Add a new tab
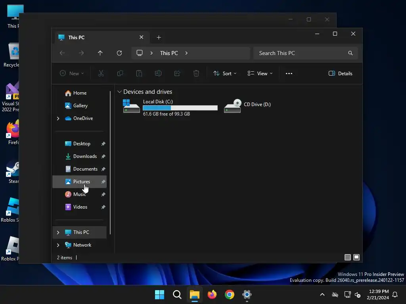Screen dimensions: 406x304 point(159,38)
